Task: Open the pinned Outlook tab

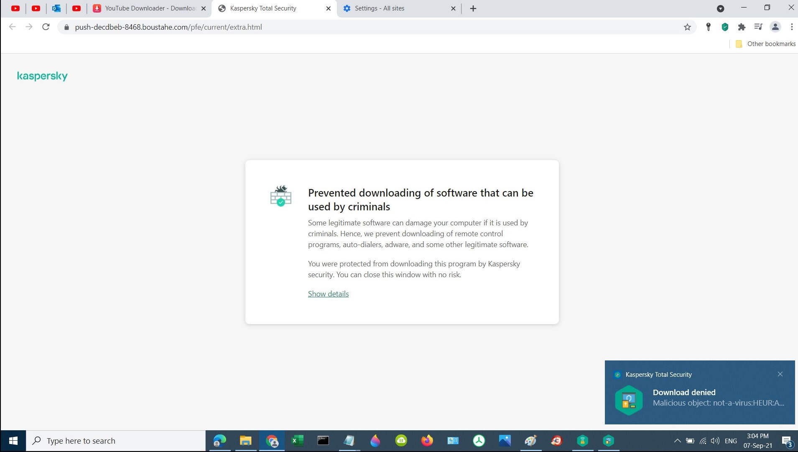Action: (x=56, y=8)
